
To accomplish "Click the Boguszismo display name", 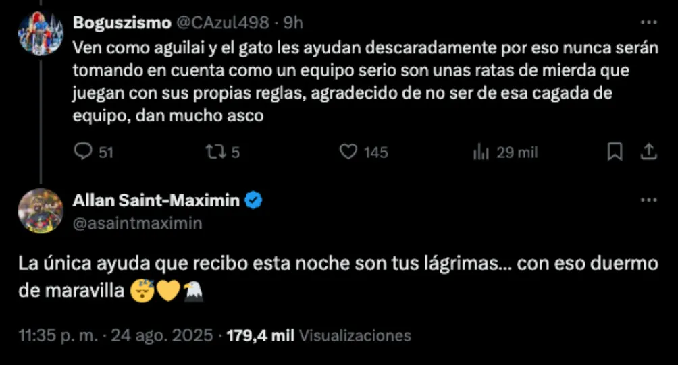I will 122,22.
